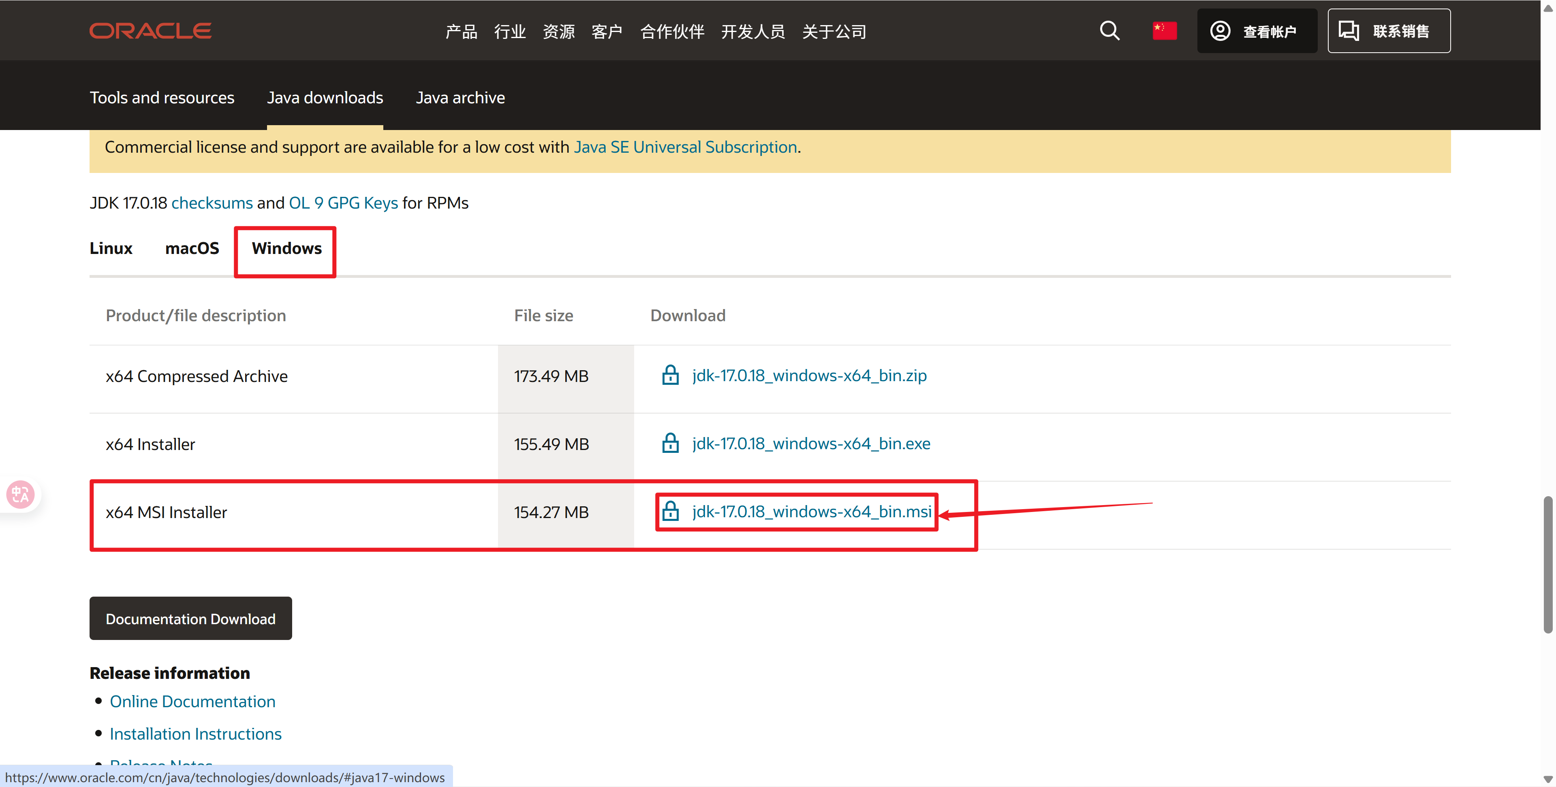This screenshot has height=787, width=1556.
Task: Click the lock icon beside the .exe download
Action: click(x=670, y=444)
